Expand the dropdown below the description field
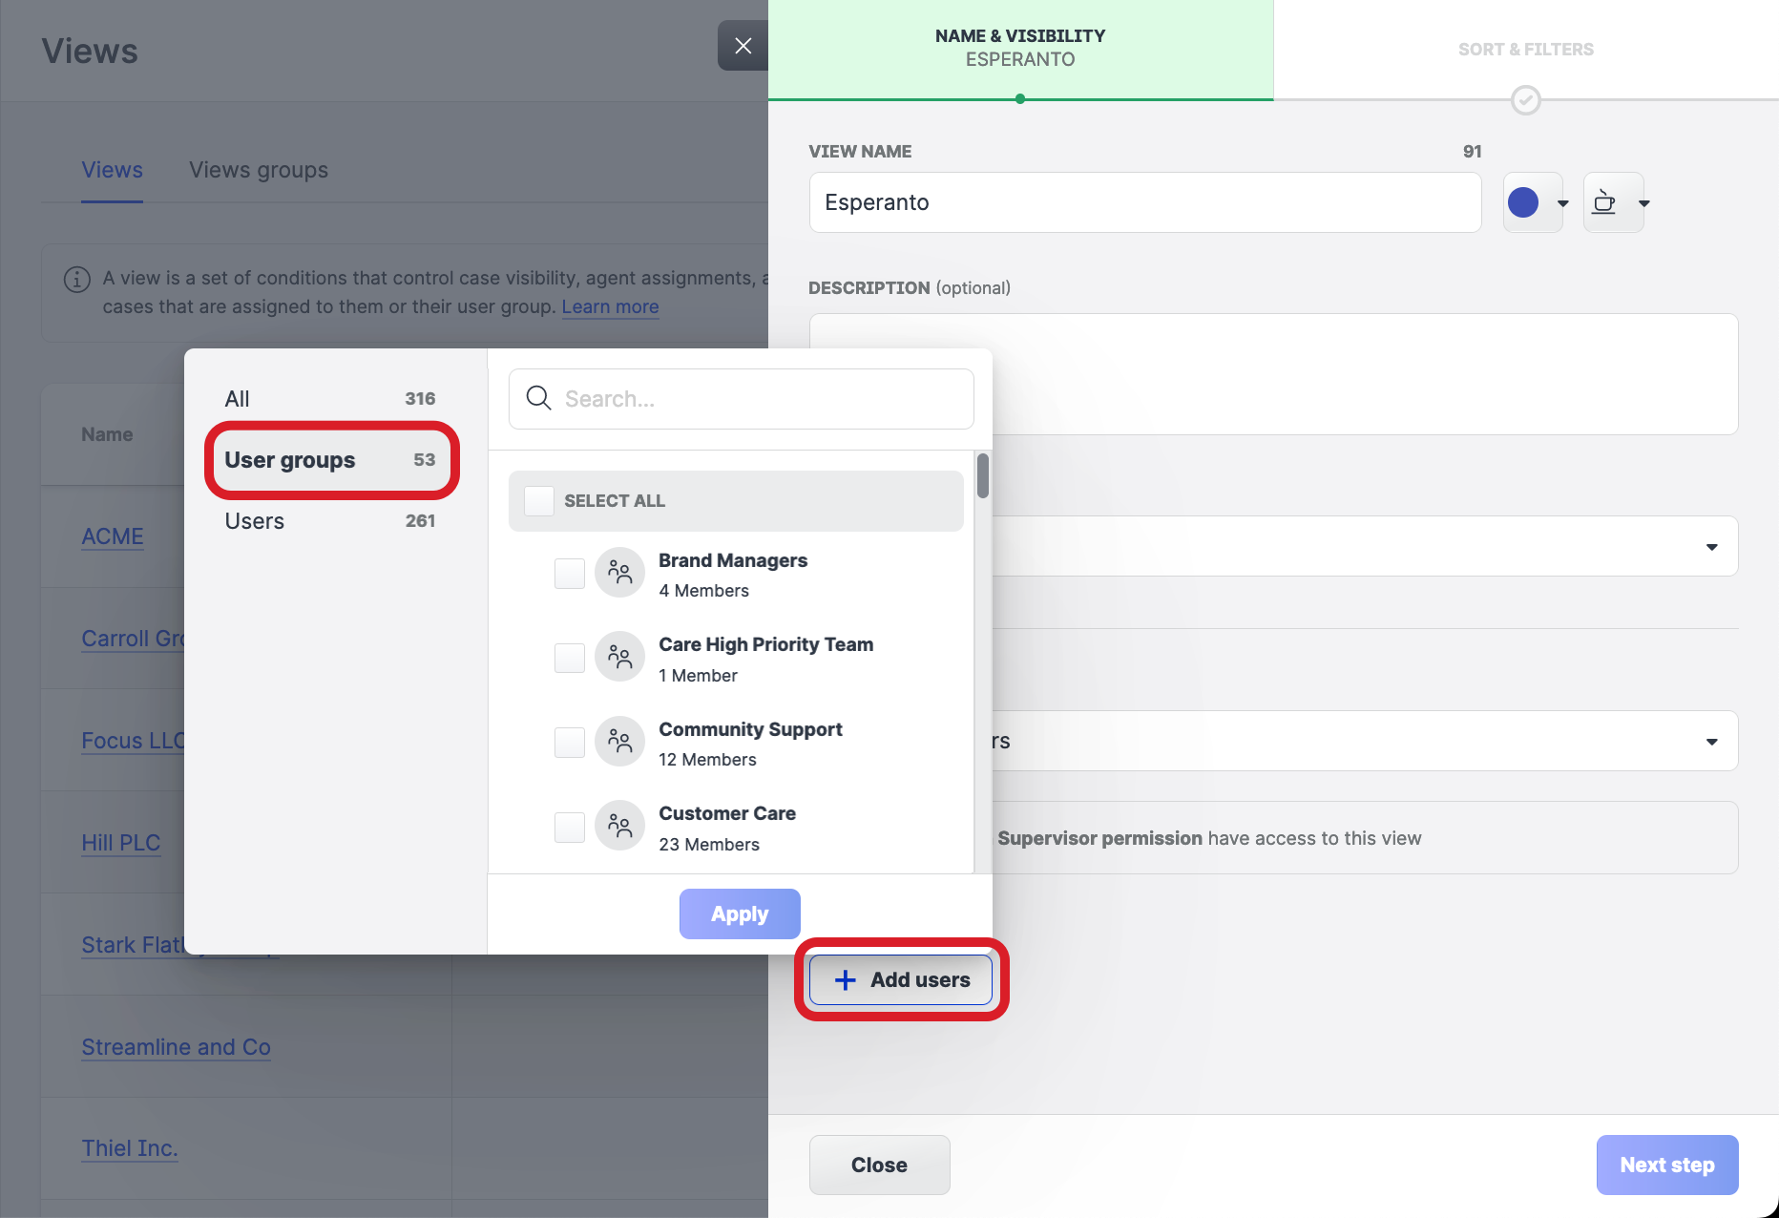This screenshot has height=1218, width=1779. pos(1711,547)
